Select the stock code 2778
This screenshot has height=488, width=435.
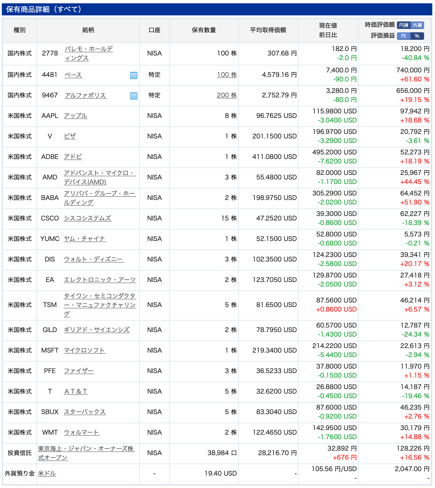click(50, 53)
